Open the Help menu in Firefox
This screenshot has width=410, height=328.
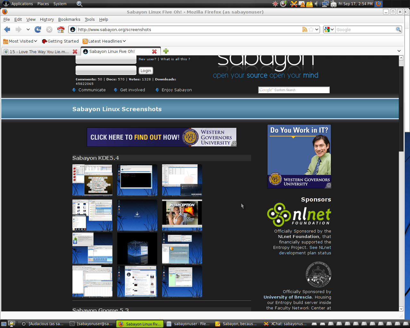point(104,20)
